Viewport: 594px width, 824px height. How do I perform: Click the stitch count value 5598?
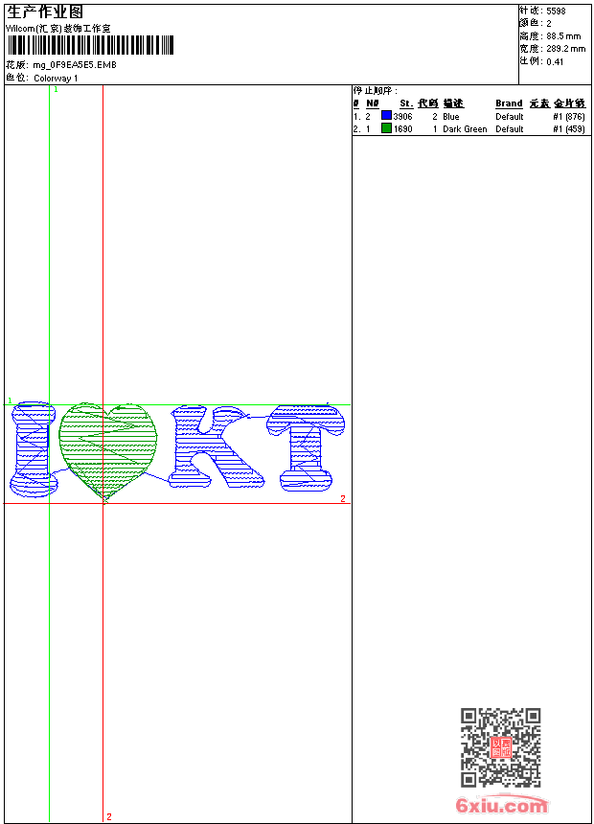pyautogui.click(x=556, y=11)
